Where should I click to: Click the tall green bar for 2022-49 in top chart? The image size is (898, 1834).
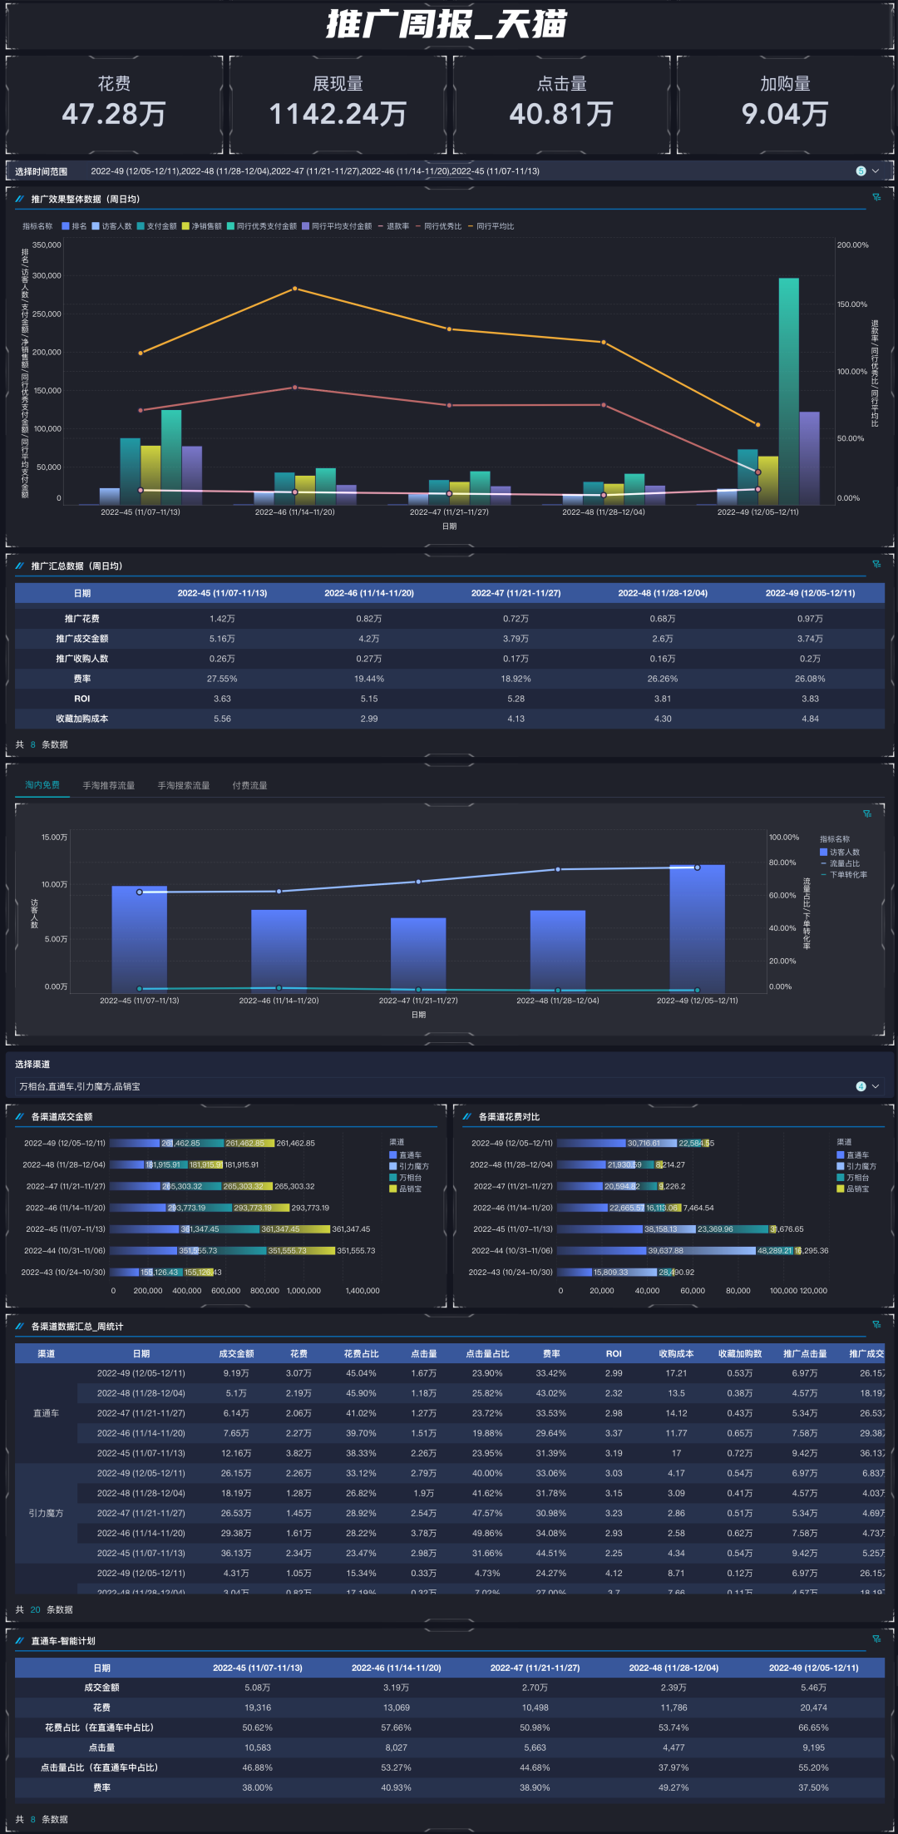[x=788, y=391]
